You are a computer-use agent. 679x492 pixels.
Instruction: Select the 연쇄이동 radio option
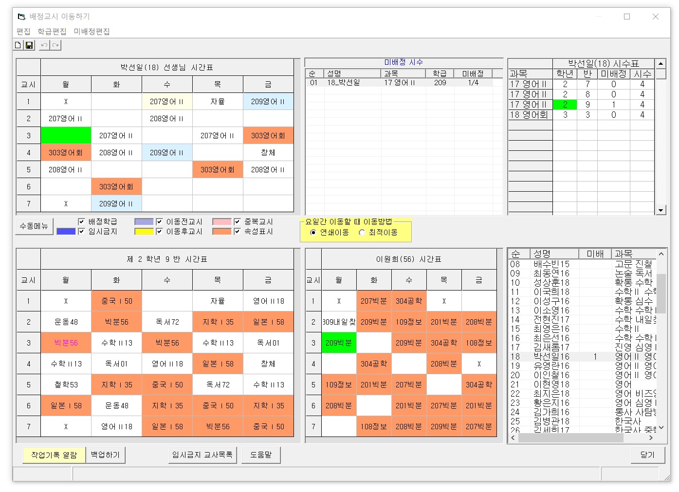point(313,233)
